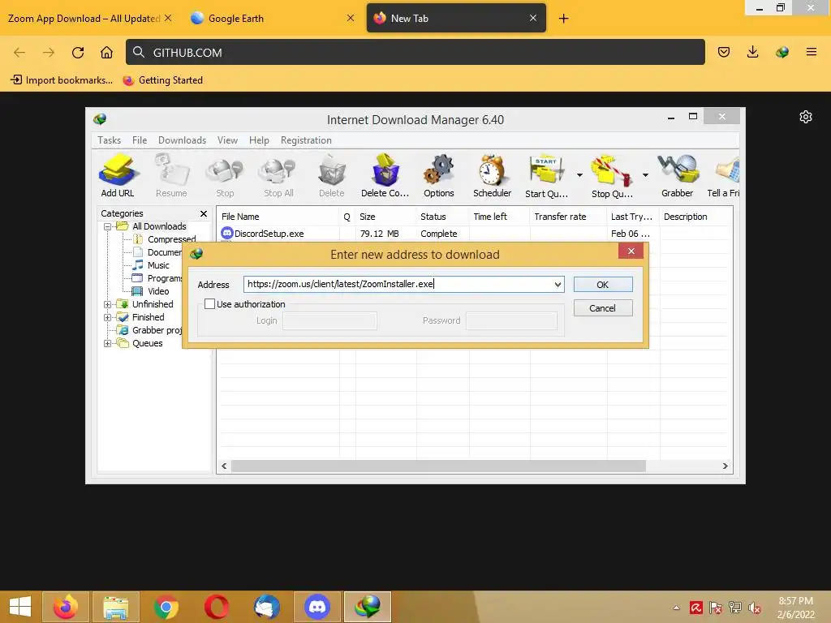Click the Firefox address bar
Image resolution: width=831 pixels, height=623 pixels.
tap(415, 53)
